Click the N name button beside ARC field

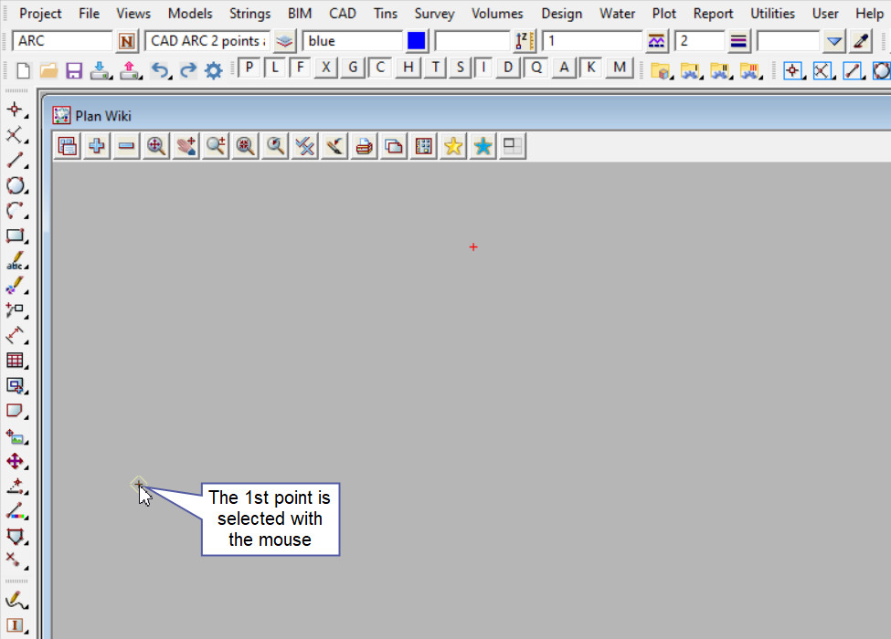pyautogui.click(x=127, y=41)
